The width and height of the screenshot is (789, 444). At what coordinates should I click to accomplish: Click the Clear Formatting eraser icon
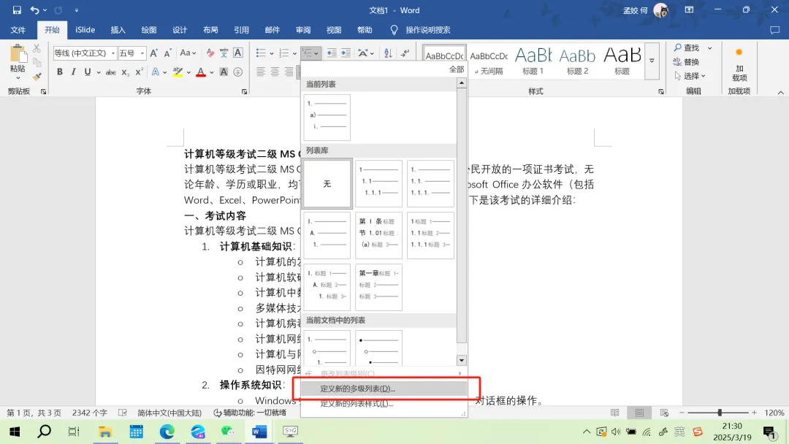coord(210,53)
